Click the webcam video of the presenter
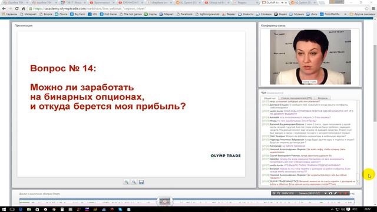The image size is (377, 212). [x=310, y=57]
